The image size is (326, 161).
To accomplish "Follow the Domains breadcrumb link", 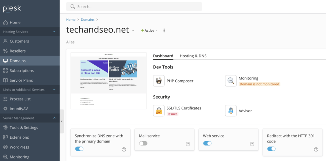I will click(88, 19).
